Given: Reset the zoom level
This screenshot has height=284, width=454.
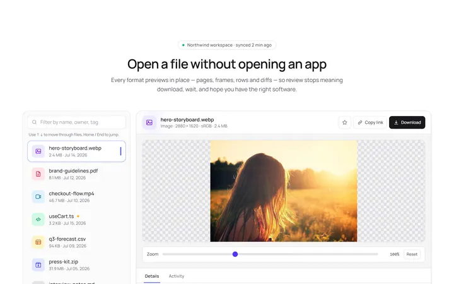Looking at the screenshot, I should click(x=412, y=254).
